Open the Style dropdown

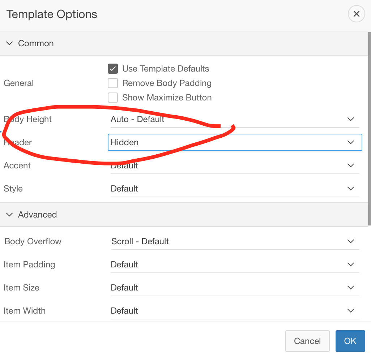click(x=235, y=188)
